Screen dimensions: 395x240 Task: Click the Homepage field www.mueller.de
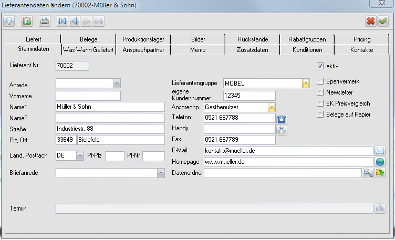tap(288, 162)
